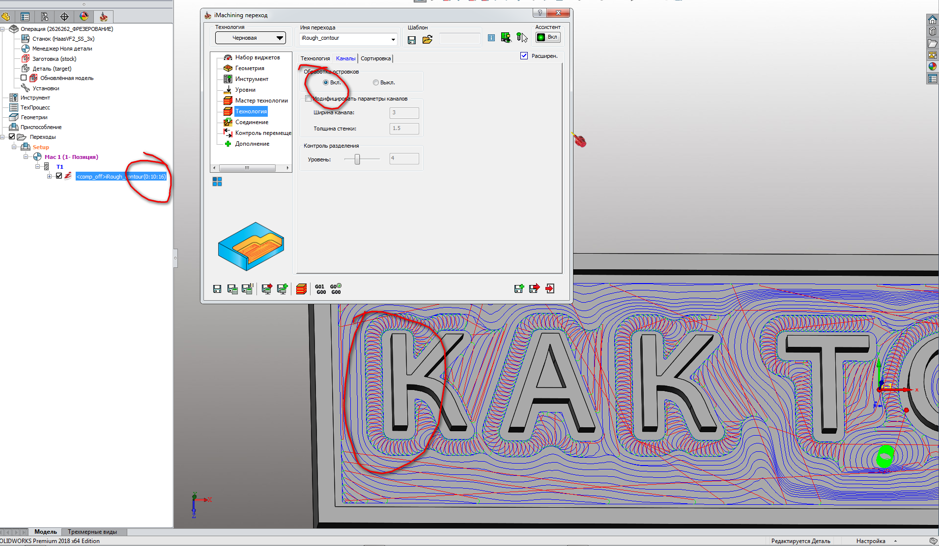Click the Save, Calculate and G-code icon
Viewport: 939px width, 546px height.
point(248,289)
